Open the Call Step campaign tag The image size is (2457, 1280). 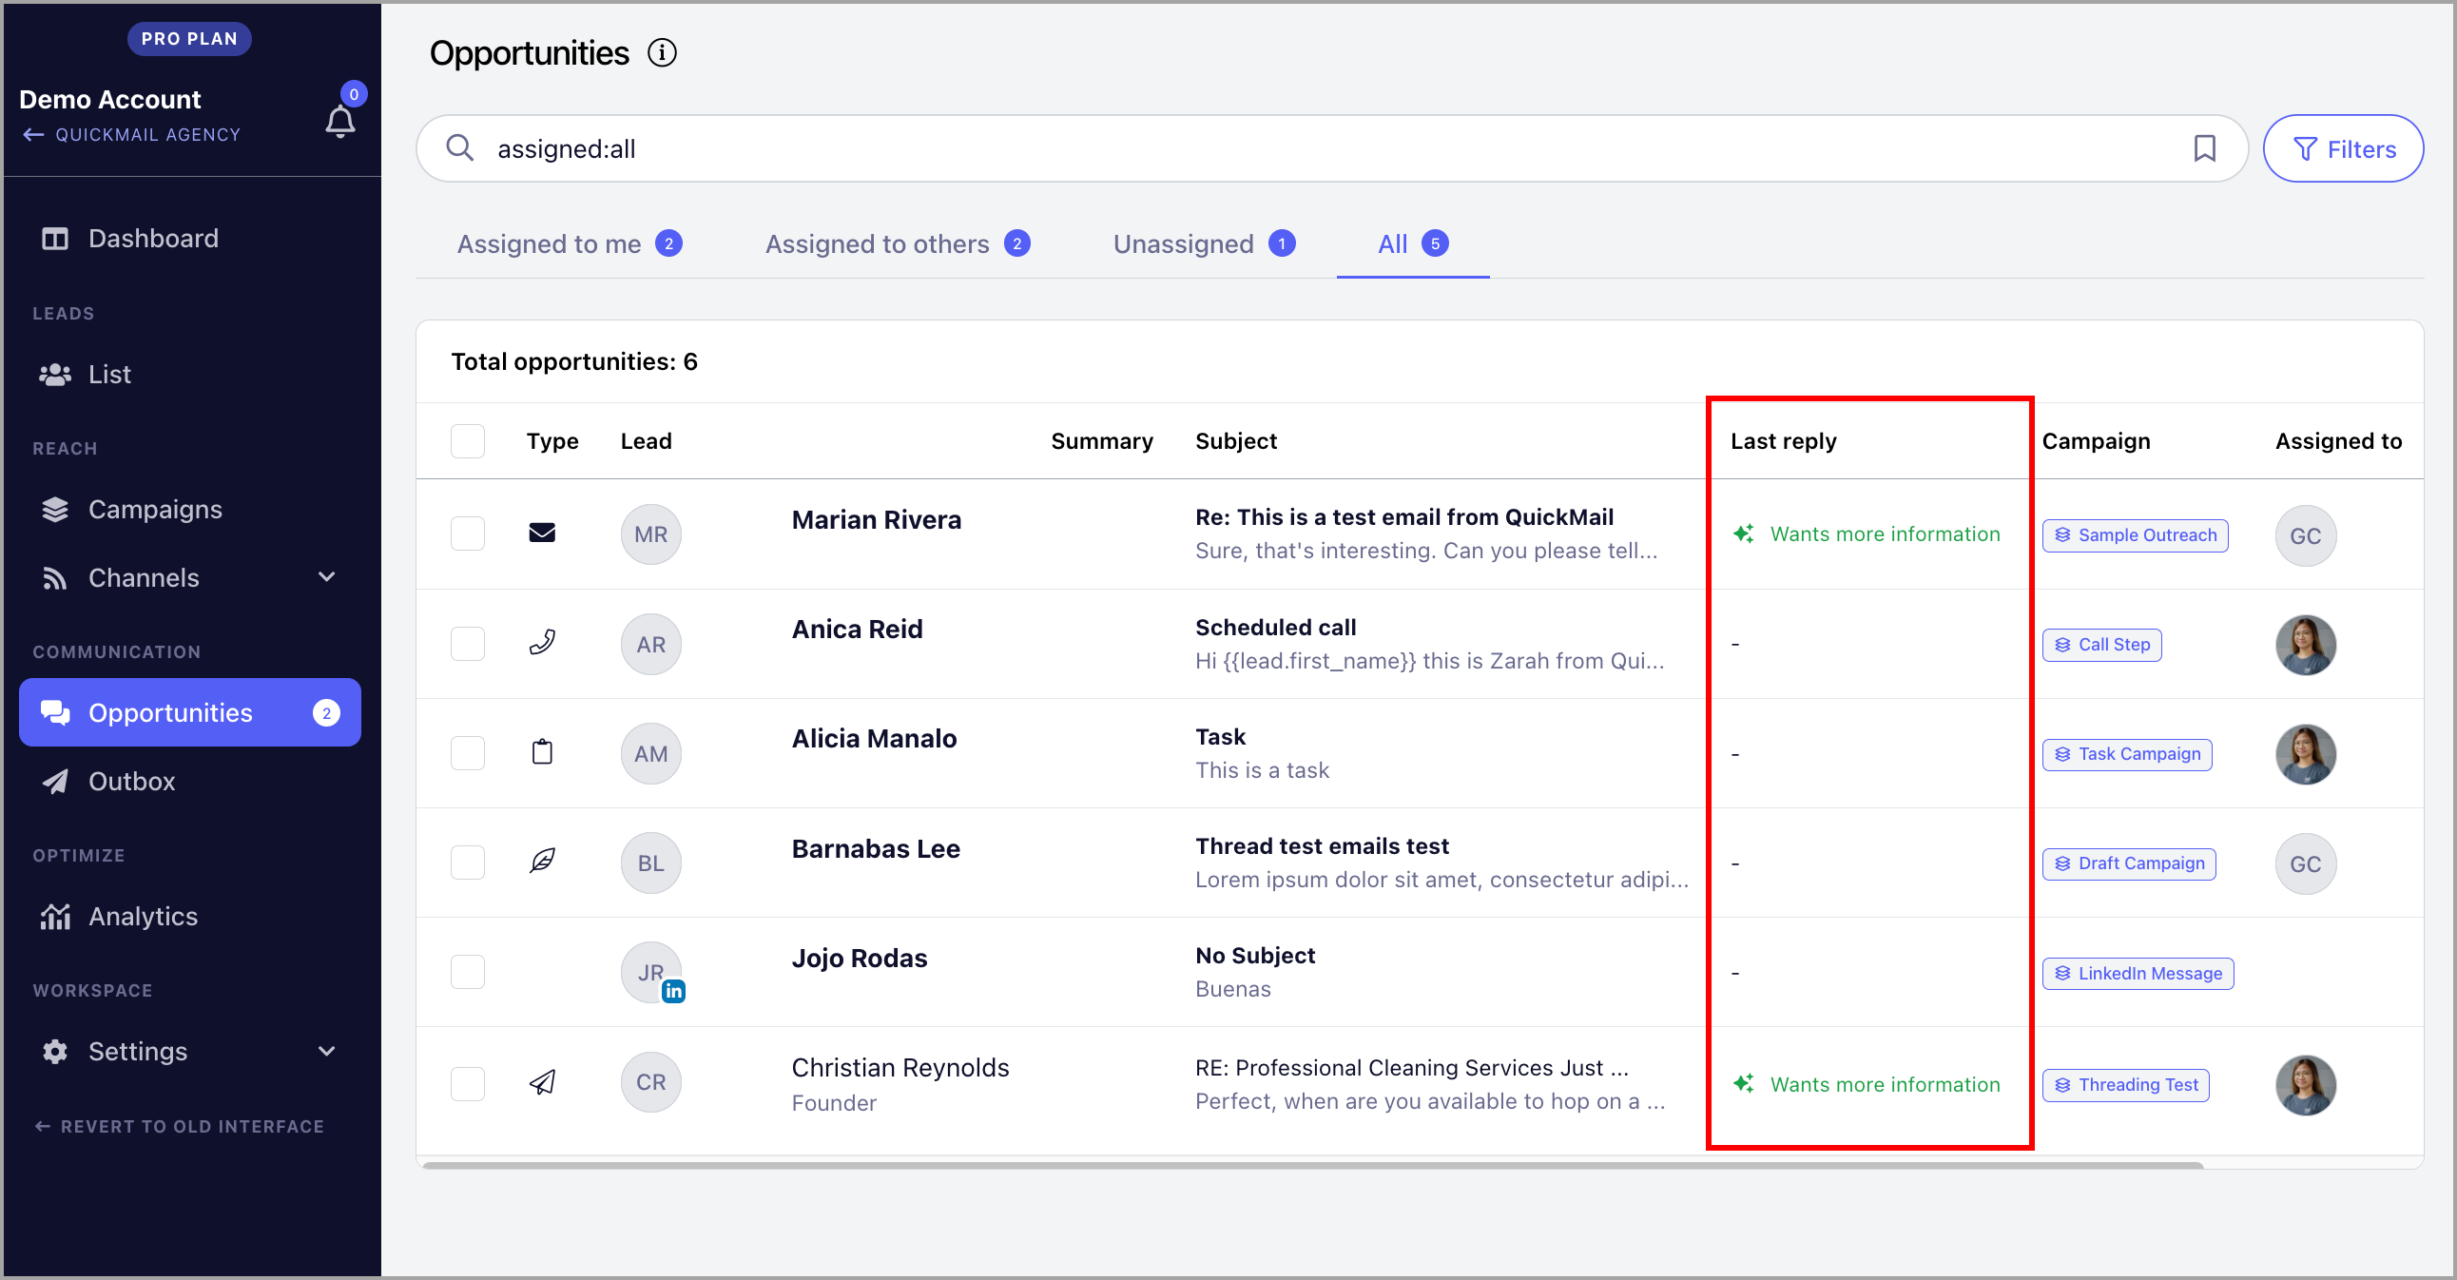pos(2101,645)
